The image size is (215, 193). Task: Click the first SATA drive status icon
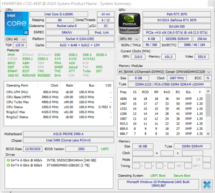tap(8, 160)
